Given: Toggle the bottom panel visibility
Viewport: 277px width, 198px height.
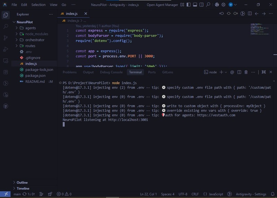Looking at the screenshot, I should 195,5.
